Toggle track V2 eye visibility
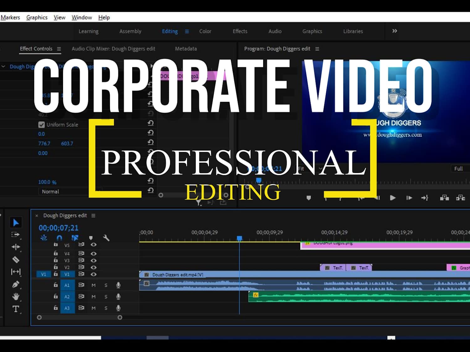This screenshot has height=352, width=470. 94,267
